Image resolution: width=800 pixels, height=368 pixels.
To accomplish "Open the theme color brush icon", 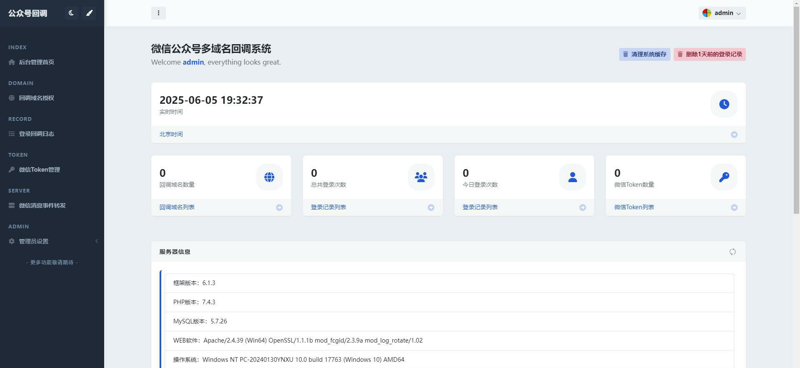I will 89,13.
